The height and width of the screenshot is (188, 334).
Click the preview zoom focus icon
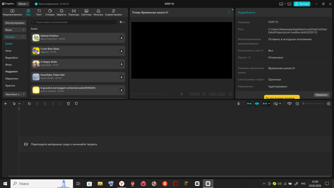tap(204, 94)
